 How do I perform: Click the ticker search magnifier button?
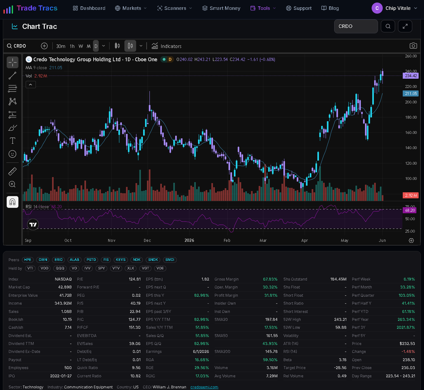pyautogui.click(x=388, y=26)
